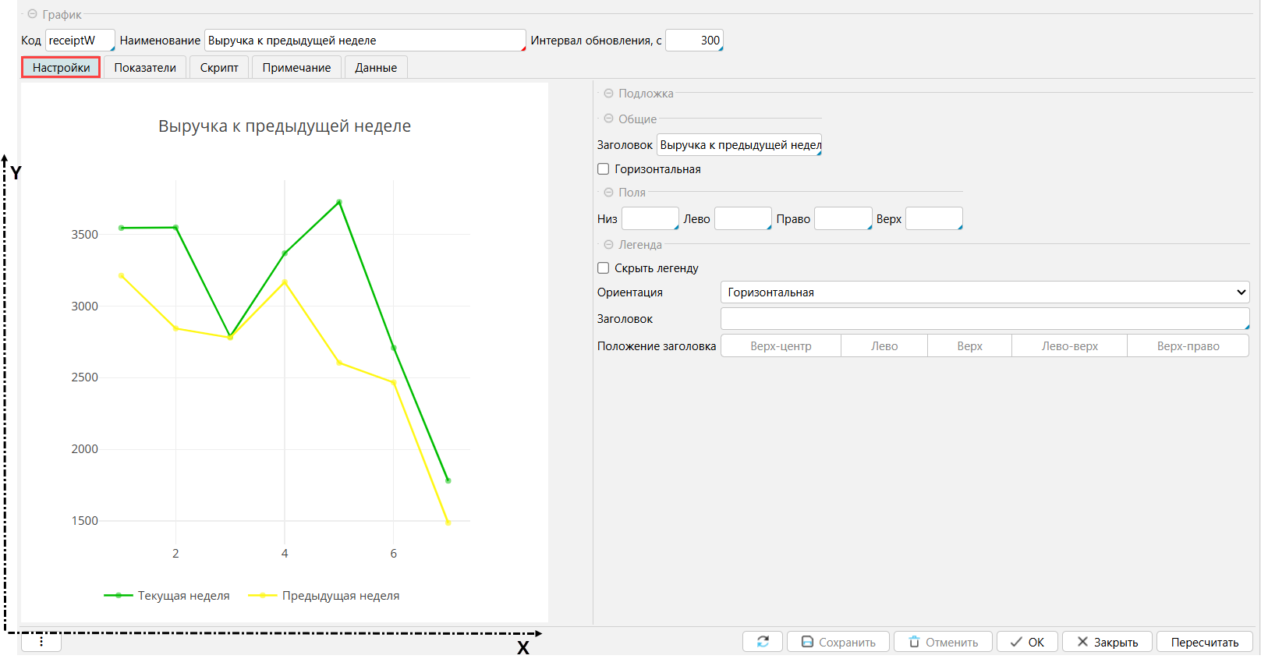Viewport: 1261px width, 666px height.
Task: Click green Текущая неделя legend marker
Action: click(x=119, y=596)
